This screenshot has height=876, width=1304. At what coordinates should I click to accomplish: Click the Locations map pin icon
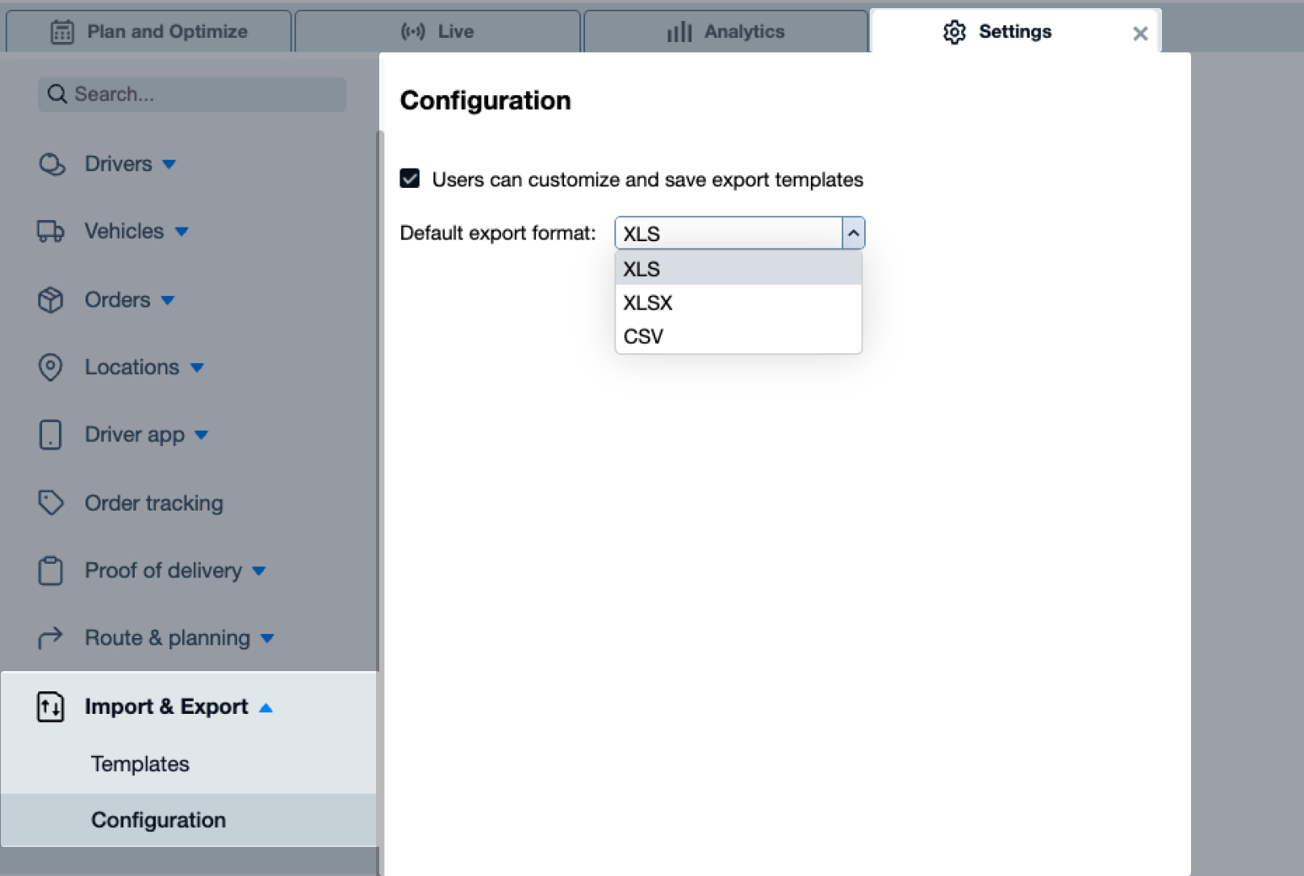point(50,367)
